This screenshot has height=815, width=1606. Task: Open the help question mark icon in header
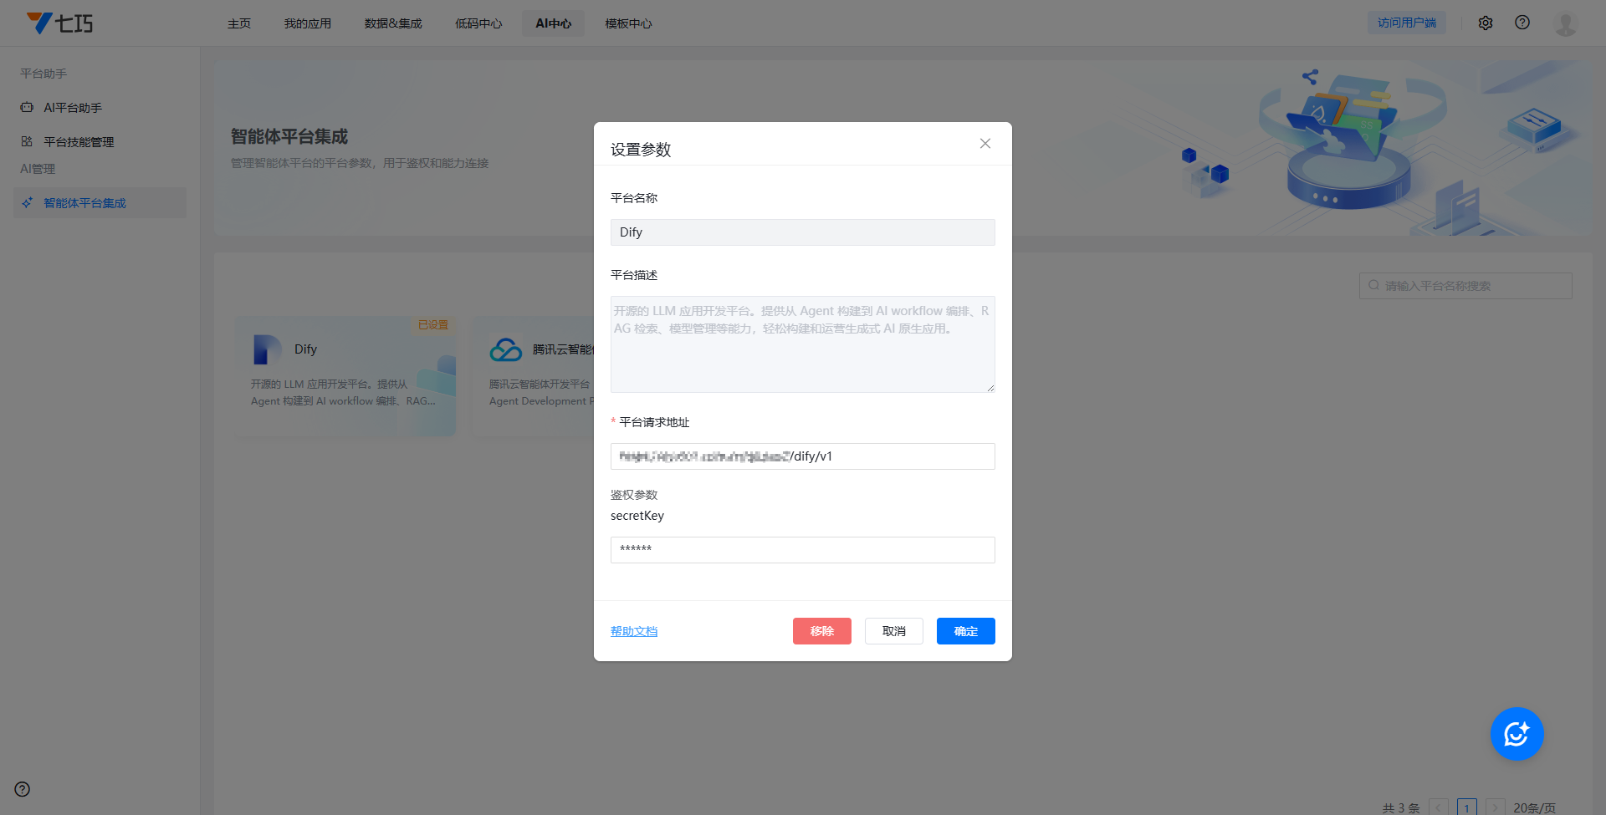1522,23
